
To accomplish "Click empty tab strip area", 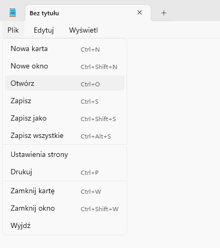I will tap(196, 11).
